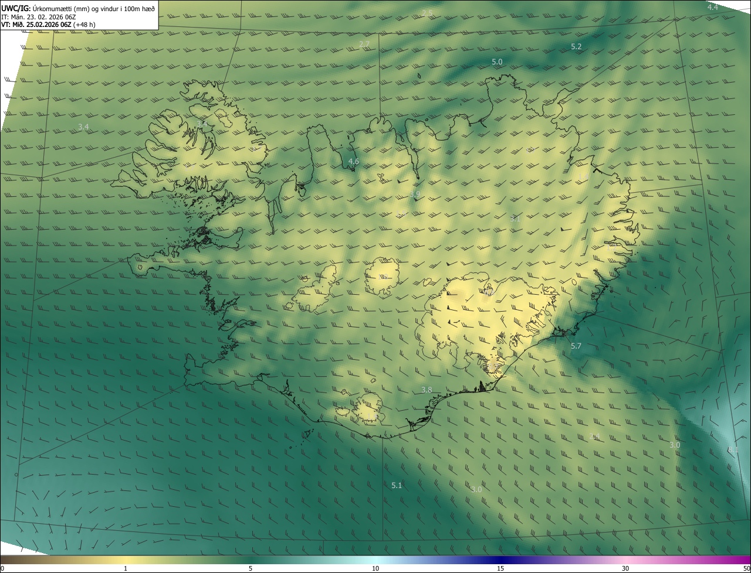Pick the 3.8 value on the map
This screenshot has width=751, height=573.
pyautogui.click(x=427, y=390)
